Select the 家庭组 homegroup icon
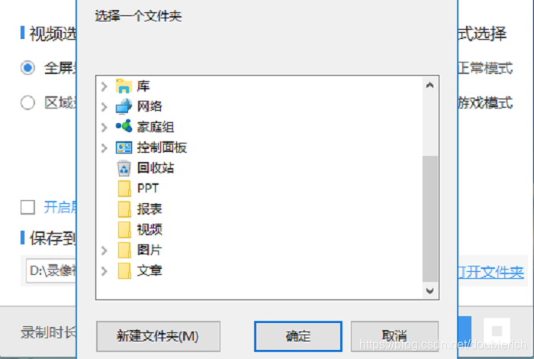Screen dimensions: 534x359 pos(124,126)
